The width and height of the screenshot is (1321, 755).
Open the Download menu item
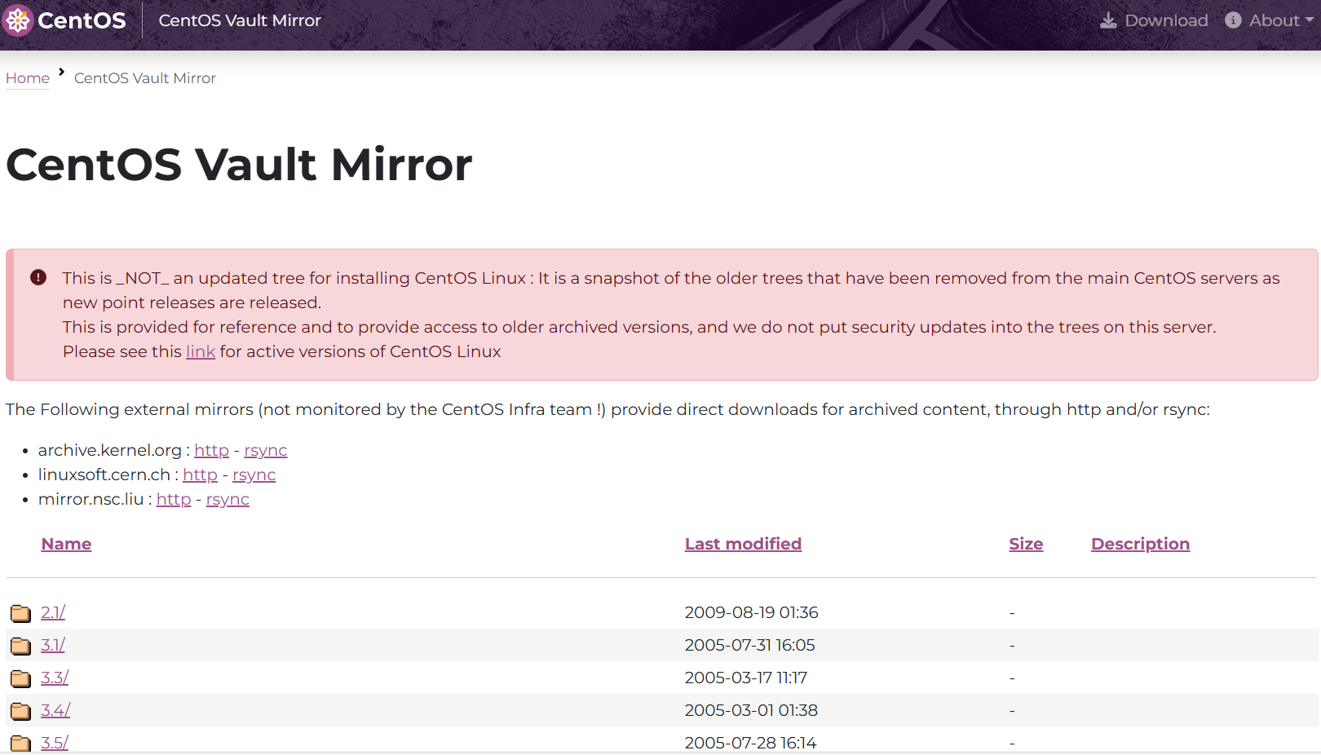pyautogui.click(x=1154, y=20)
